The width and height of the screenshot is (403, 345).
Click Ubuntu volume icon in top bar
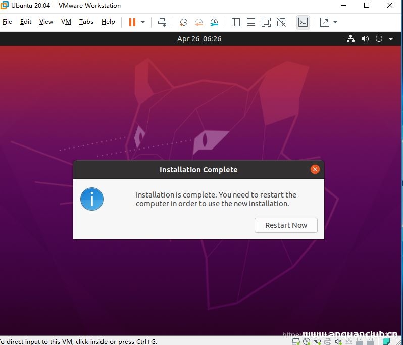coord(365,39)
